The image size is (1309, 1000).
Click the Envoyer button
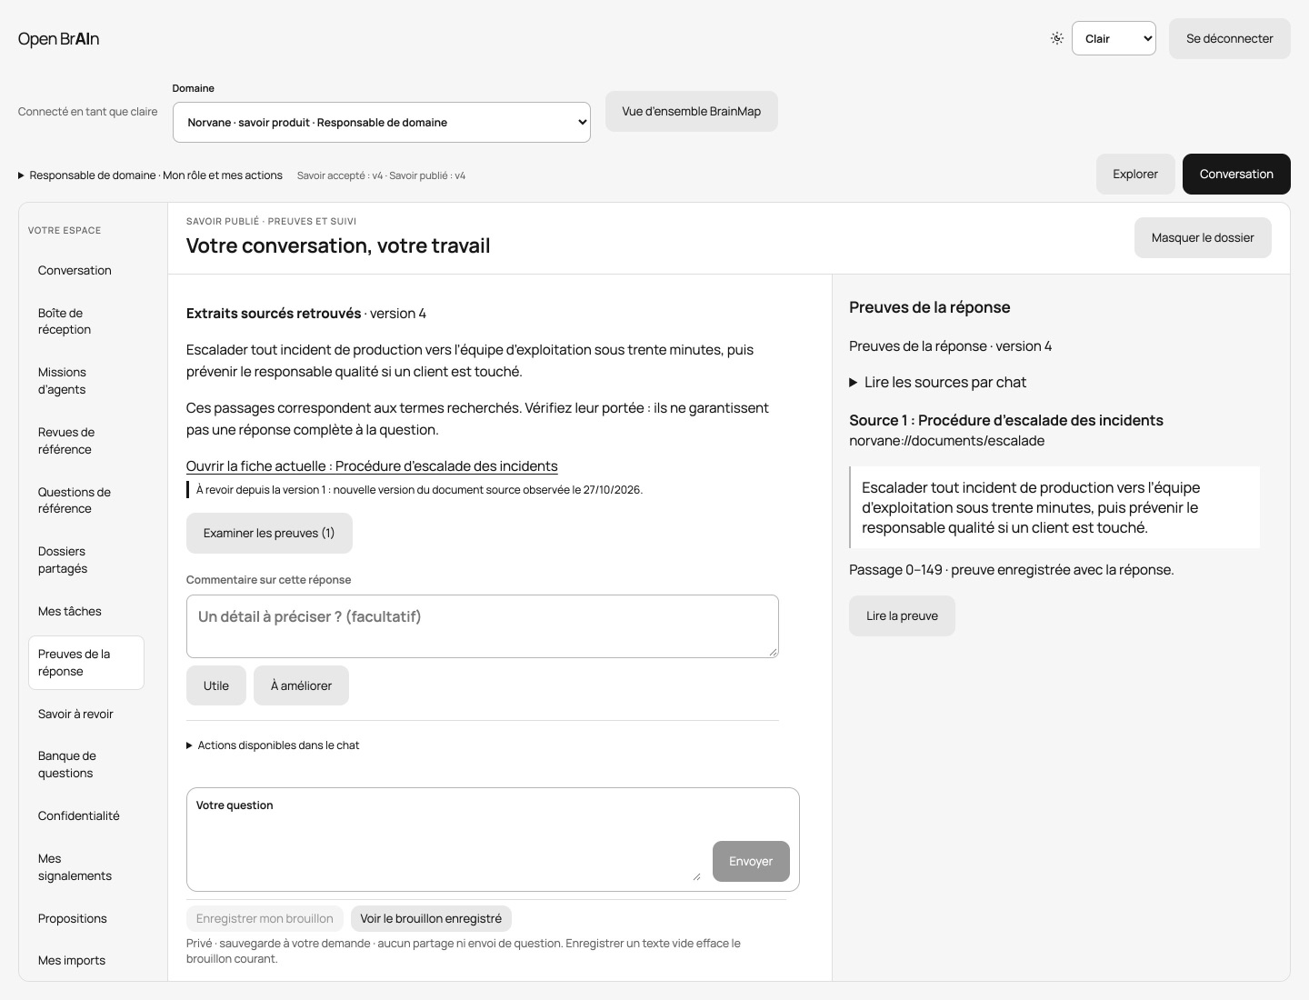(751, 861)
